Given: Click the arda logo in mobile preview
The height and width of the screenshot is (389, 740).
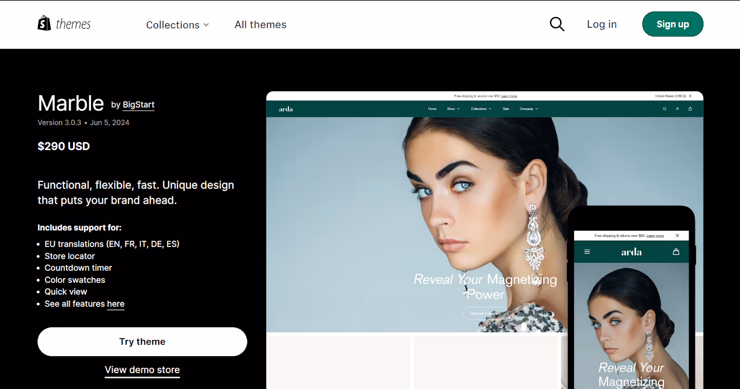Looking at the screenshot, I should [x=631, y=252].
